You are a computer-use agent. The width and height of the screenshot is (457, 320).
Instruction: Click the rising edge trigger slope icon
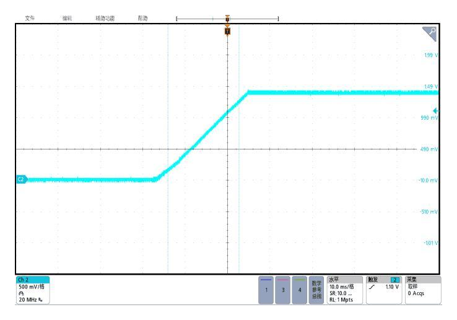click(x=372, y=287)
